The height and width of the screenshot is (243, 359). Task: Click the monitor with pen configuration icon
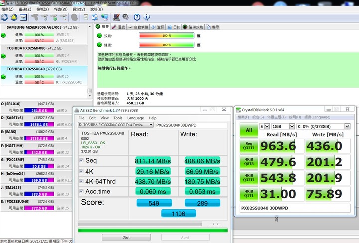(x=116, y=17)
